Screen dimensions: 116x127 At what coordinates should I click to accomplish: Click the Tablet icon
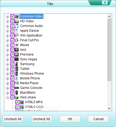point(17,69)
